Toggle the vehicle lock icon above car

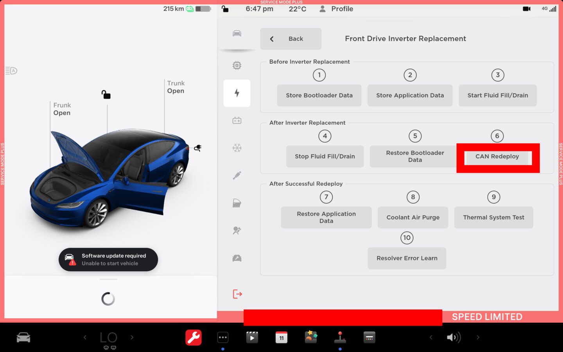(106, 95)
